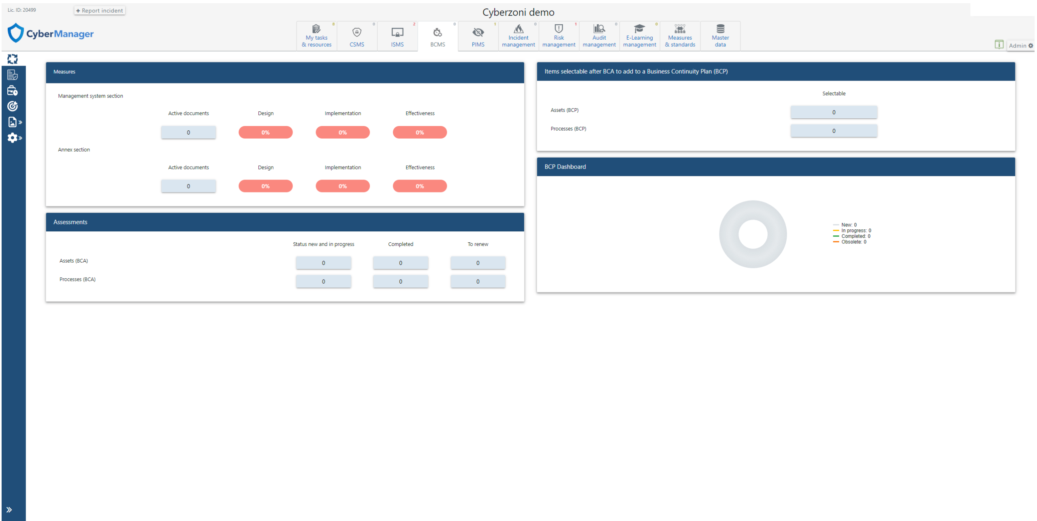The height and width of the screenshot is (521, 1037).
Task: Click the CyberManager shield logo
Action: (x=16, y=33)
